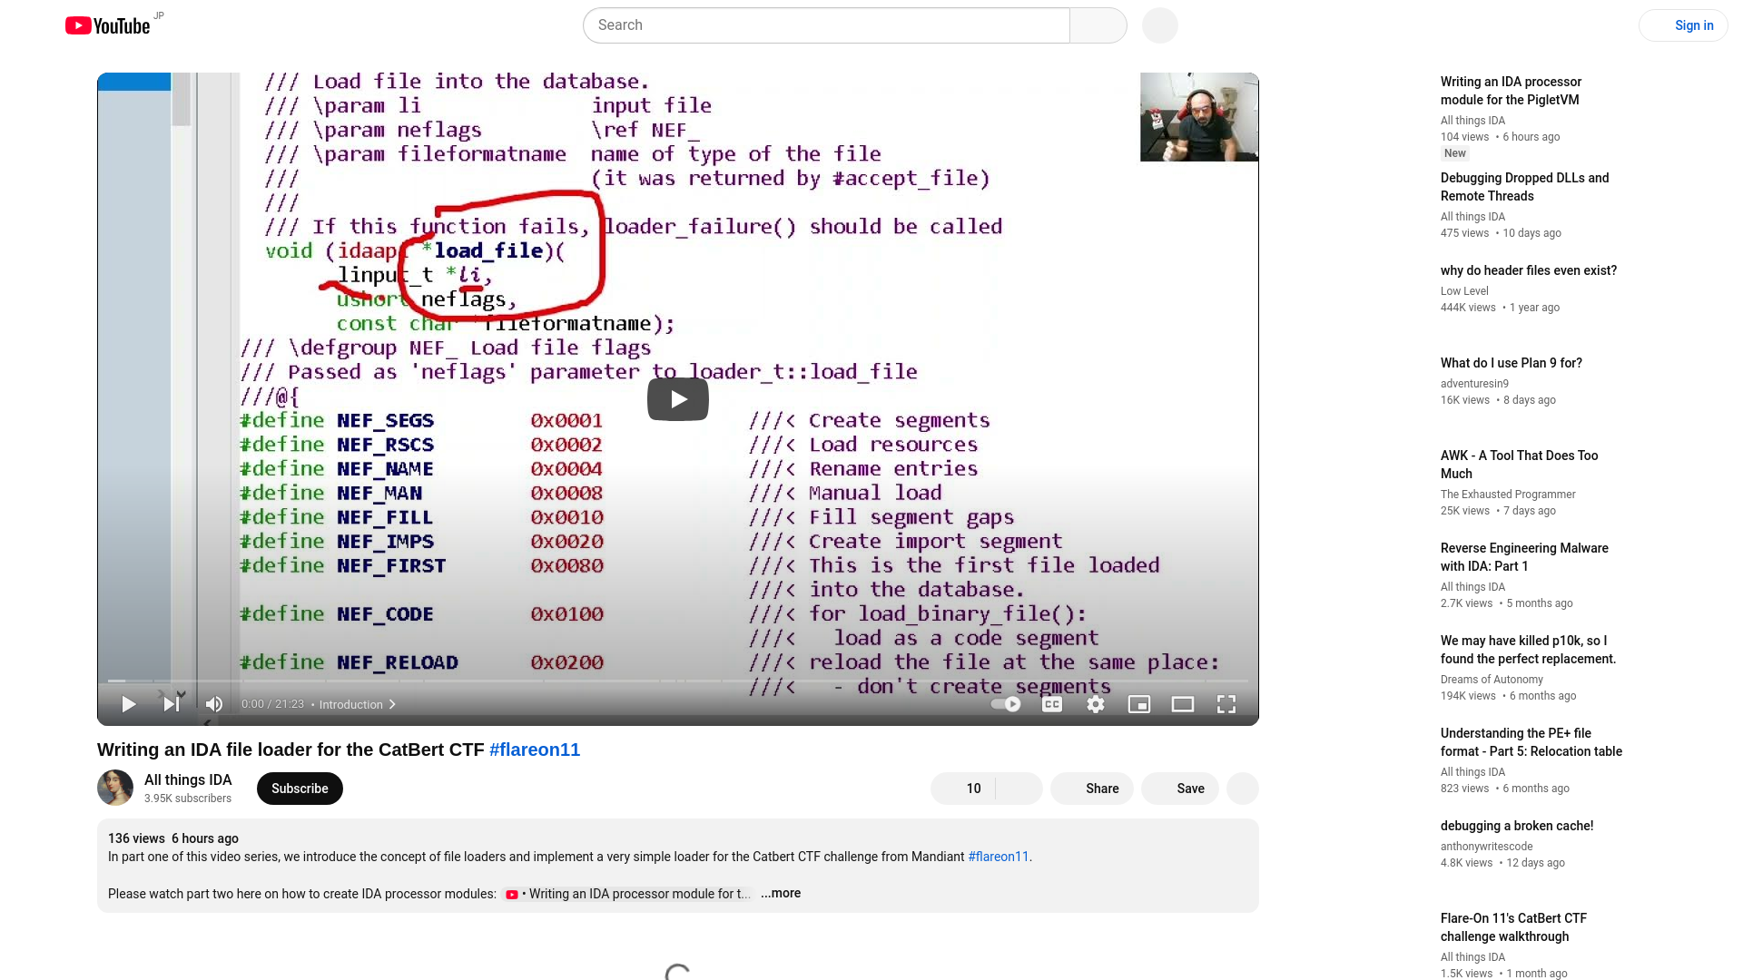Watch 'AWK - A Tool That Does Too Much'
Viewport: 1743px width, 980px height.
(x=1519, y=465)
